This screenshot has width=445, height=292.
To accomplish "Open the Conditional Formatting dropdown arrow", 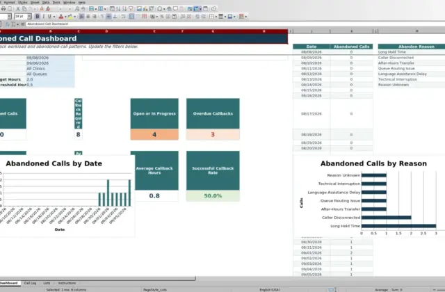I will [245, 17].
